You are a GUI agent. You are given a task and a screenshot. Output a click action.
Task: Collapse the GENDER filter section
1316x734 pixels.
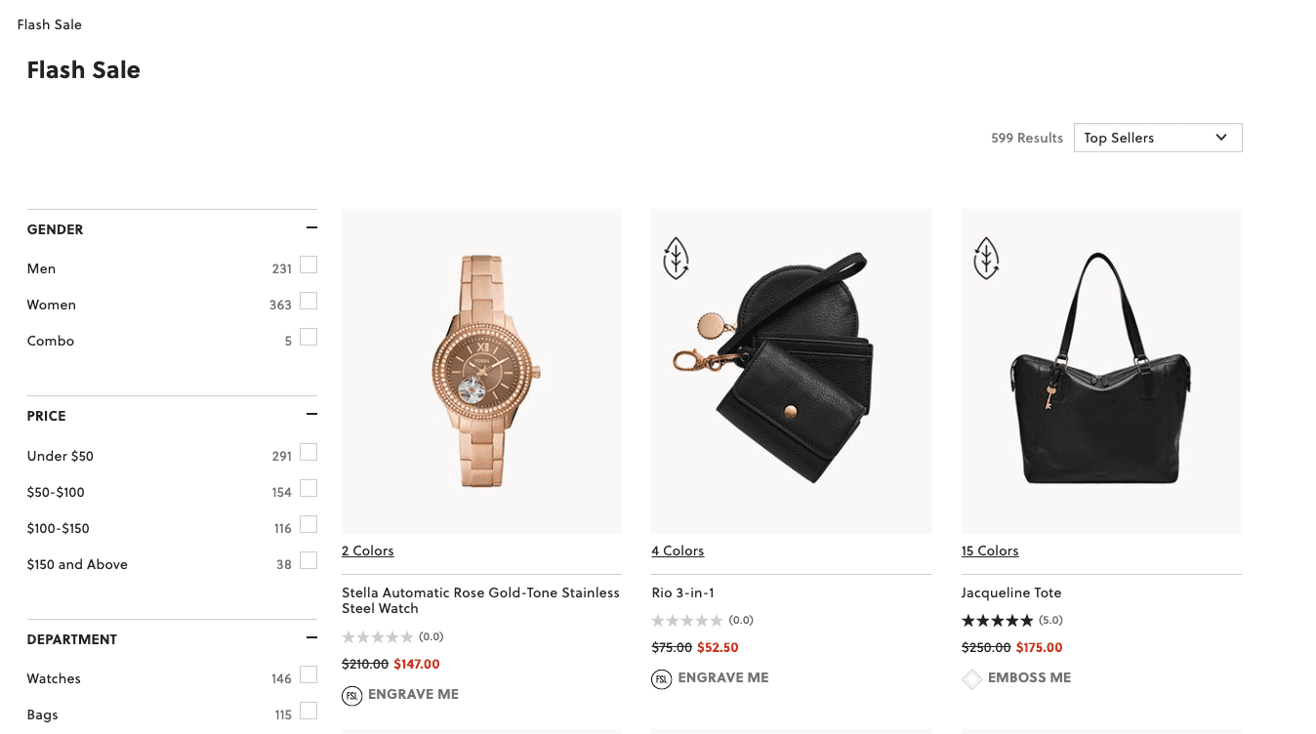pyautogui.click(x=310, y=226)
